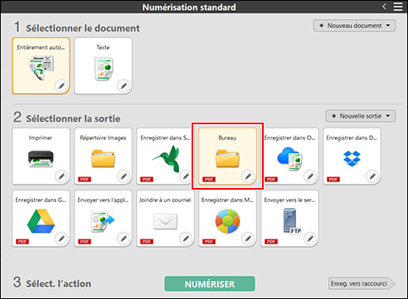Edit the Imprimer output pencil
Viewport: 408px width, 299px height.
61,176
